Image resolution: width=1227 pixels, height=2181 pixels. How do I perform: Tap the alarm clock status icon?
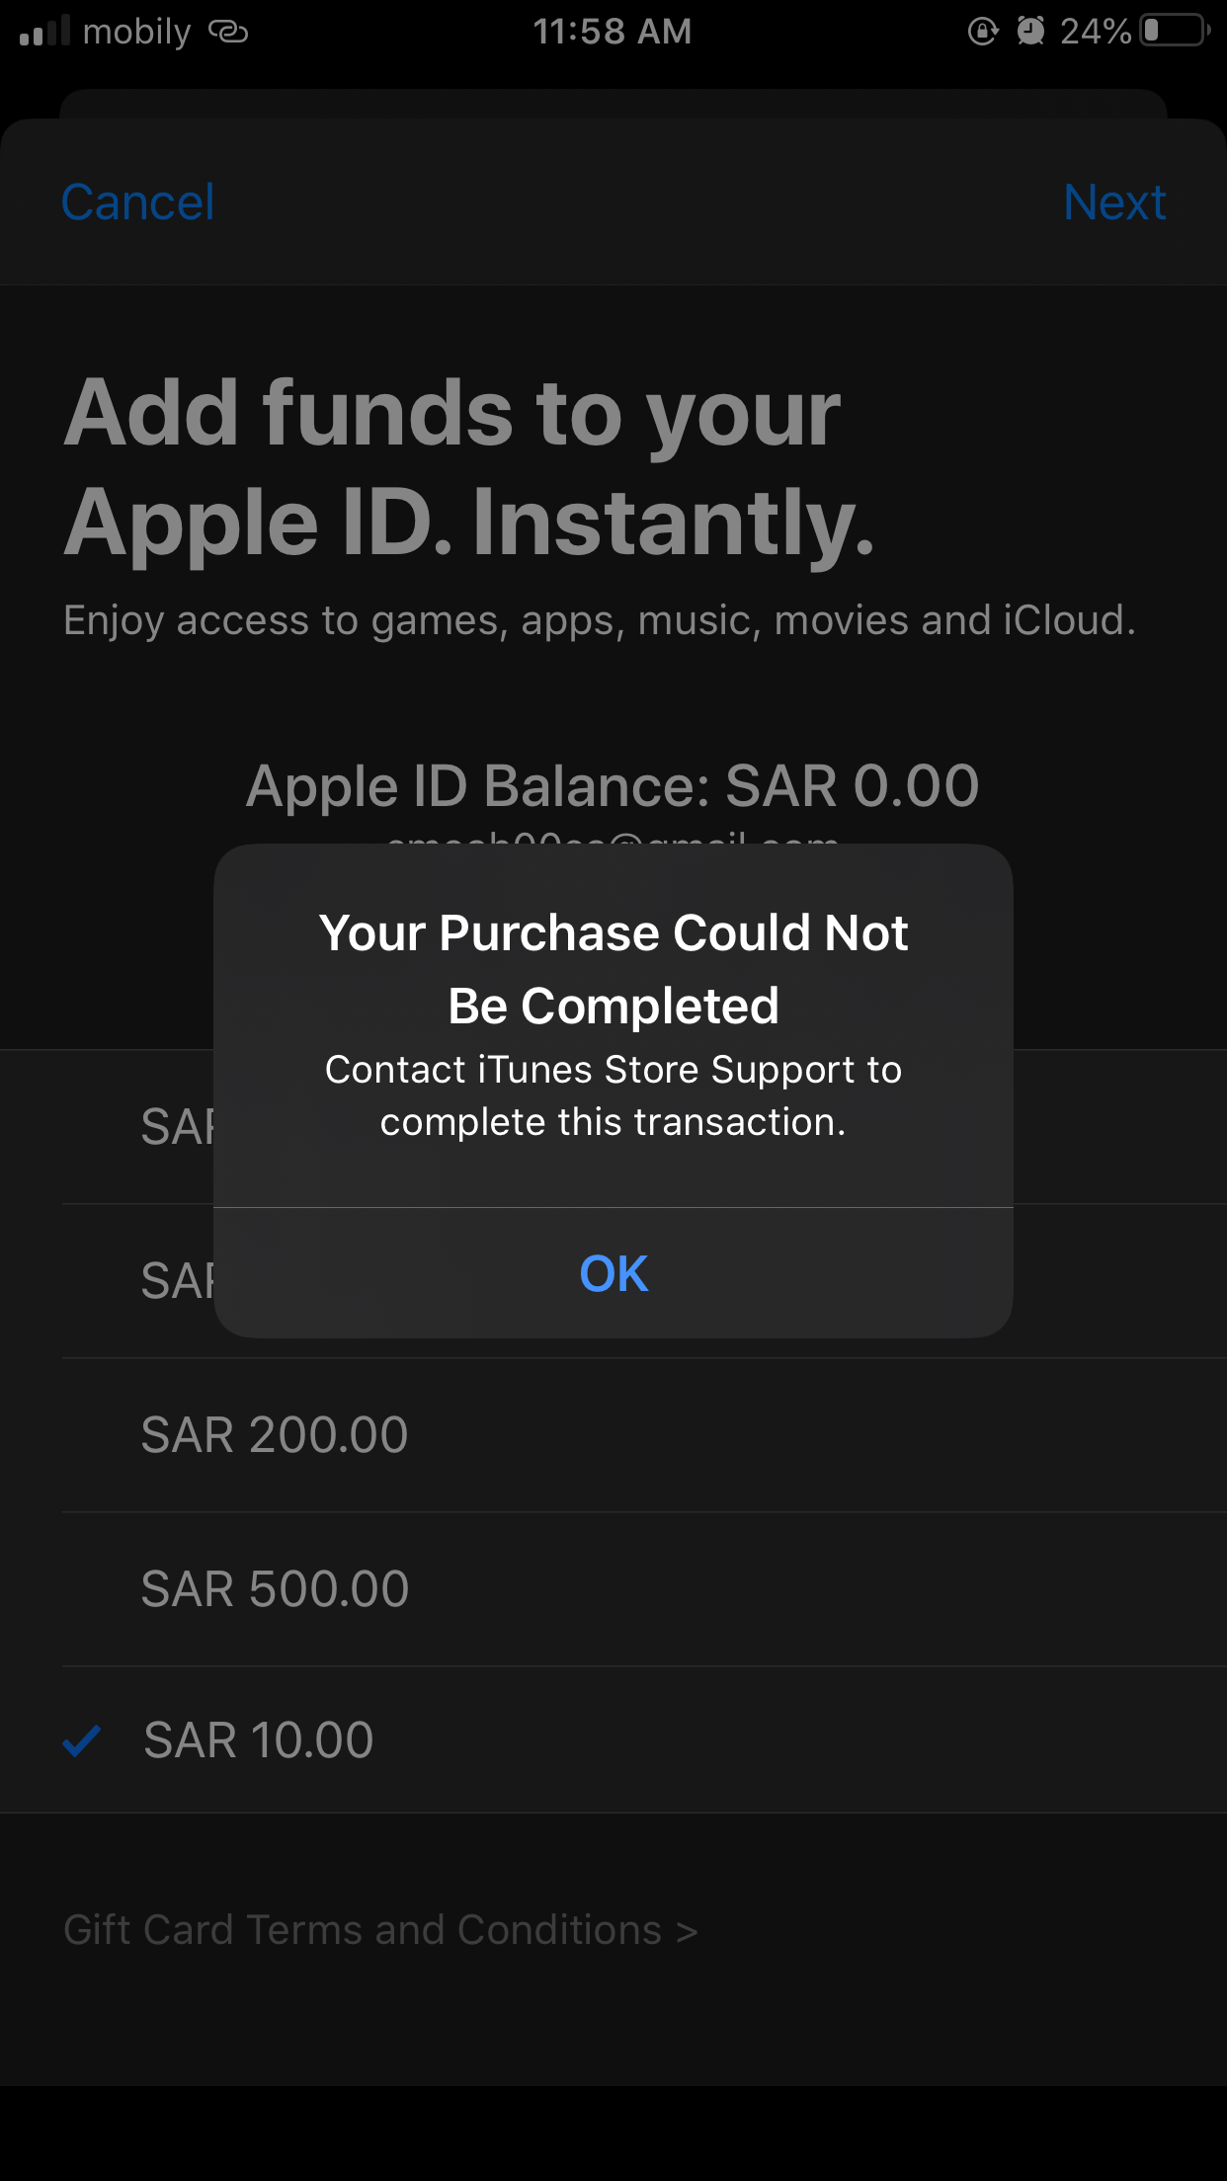(x=1030, y=31)
